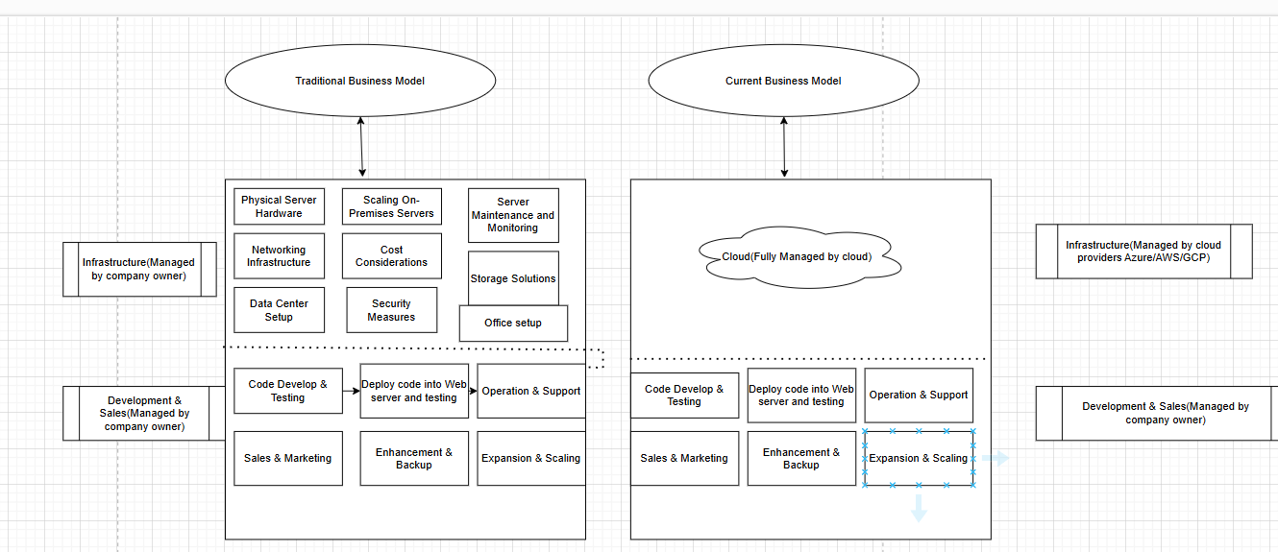The height and width of the screenshot is (552, 1278).
Task: Select the Infrastructure (Managed by company owner) box
Action: [x=139, y=270]
